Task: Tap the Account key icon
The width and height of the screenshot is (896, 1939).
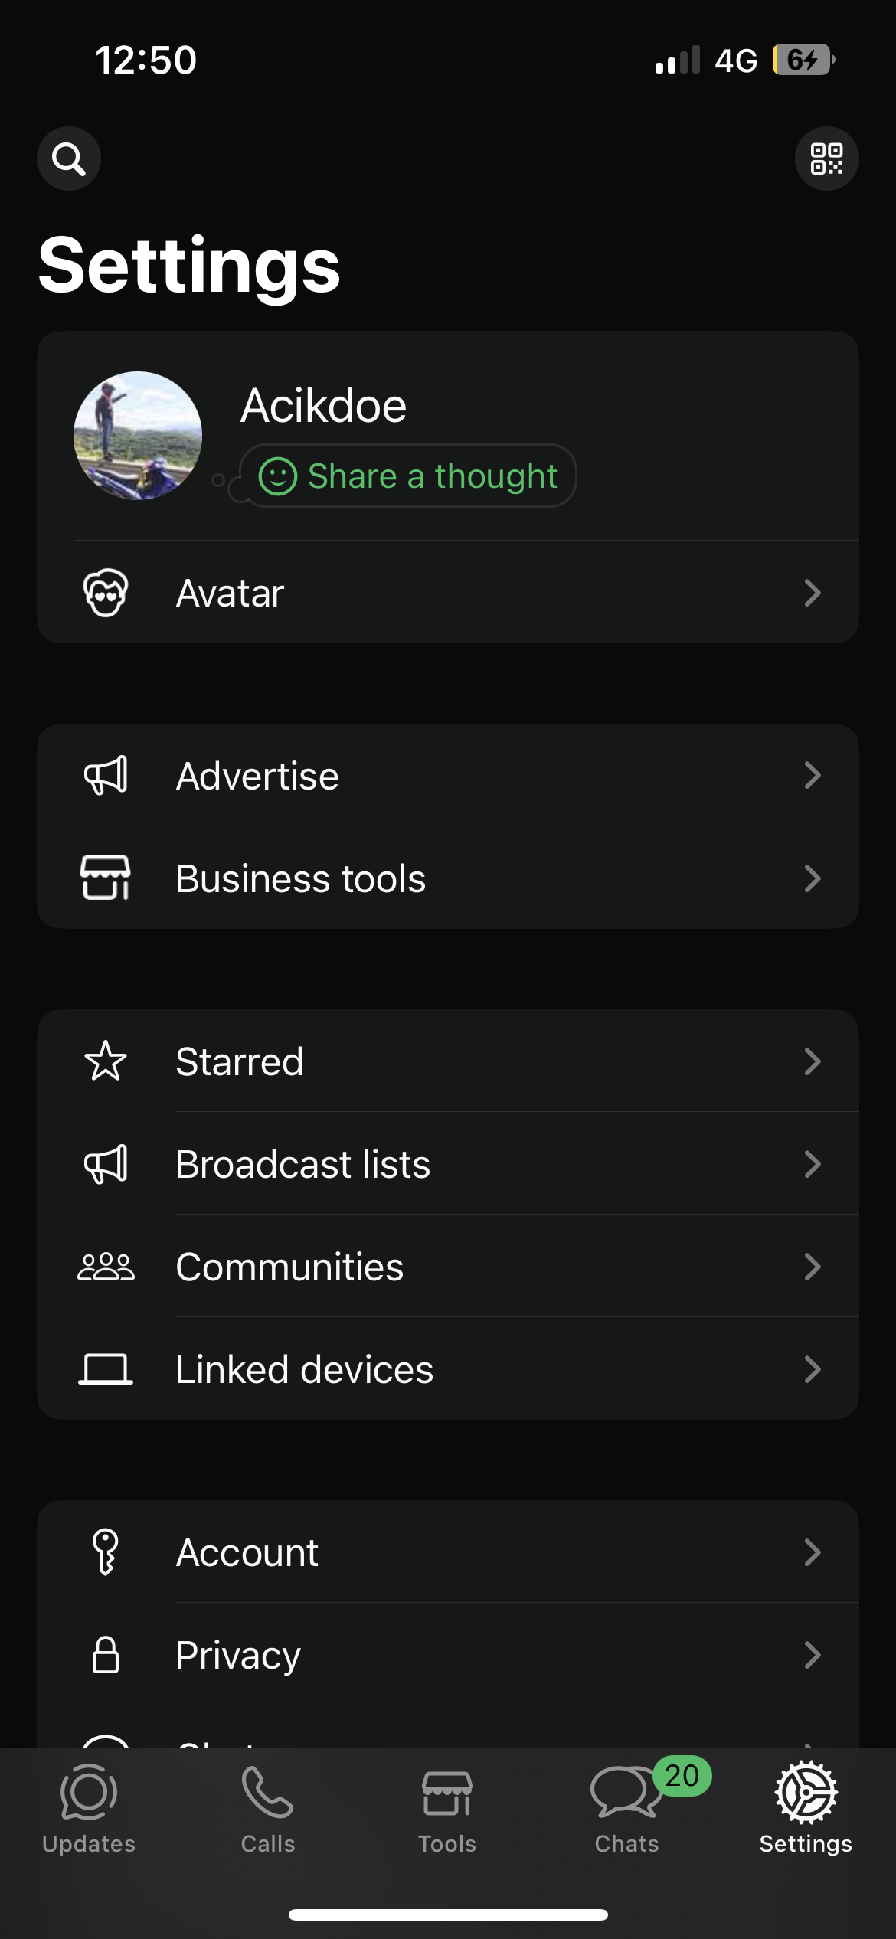Action: pos(106,1552)
